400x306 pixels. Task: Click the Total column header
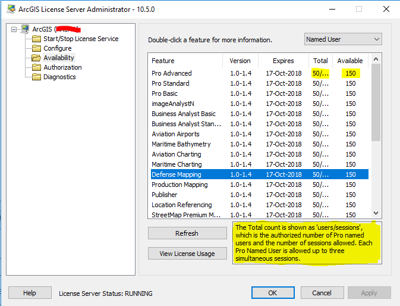[320, 61]
